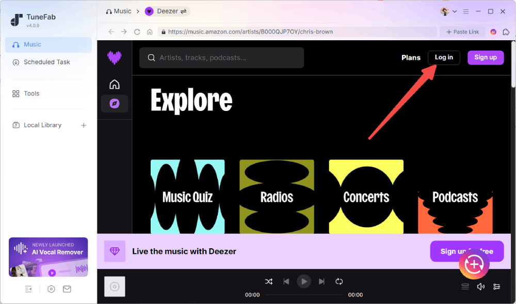
Task: Click the Paste Link button
Action: point(463,32)
